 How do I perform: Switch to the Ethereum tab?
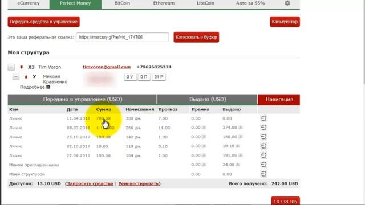(x=164, y=3)
